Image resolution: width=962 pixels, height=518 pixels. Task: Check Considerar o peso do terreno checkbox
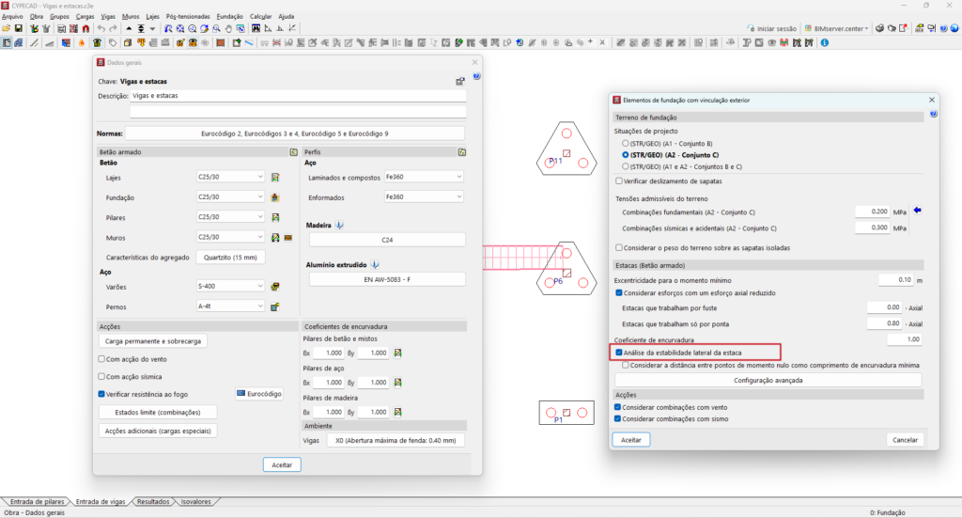tap(619, 248)
